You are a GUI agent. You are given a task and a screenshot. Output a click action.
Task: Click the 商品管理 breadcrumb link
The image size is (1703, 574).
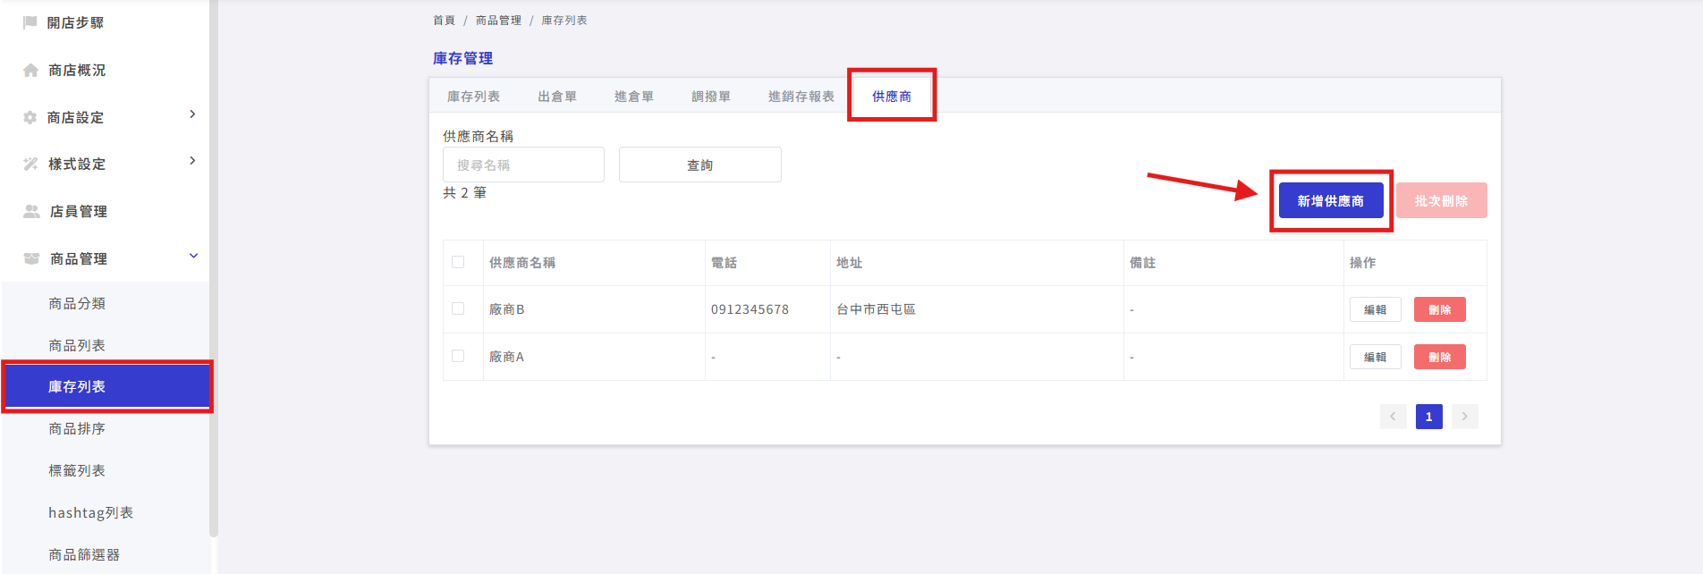coord(498,20)
